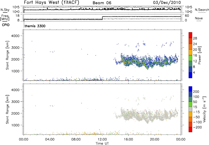
Task: Click 'Slant Range [km]' label of power panel
Action: 7,55
